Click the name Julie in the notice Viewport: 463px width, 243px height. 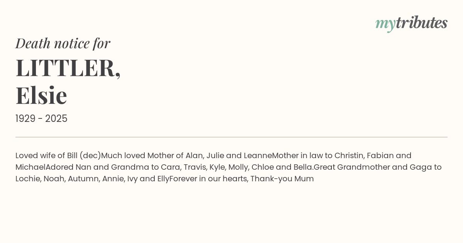pyautogui.click(x=215, y=155)
